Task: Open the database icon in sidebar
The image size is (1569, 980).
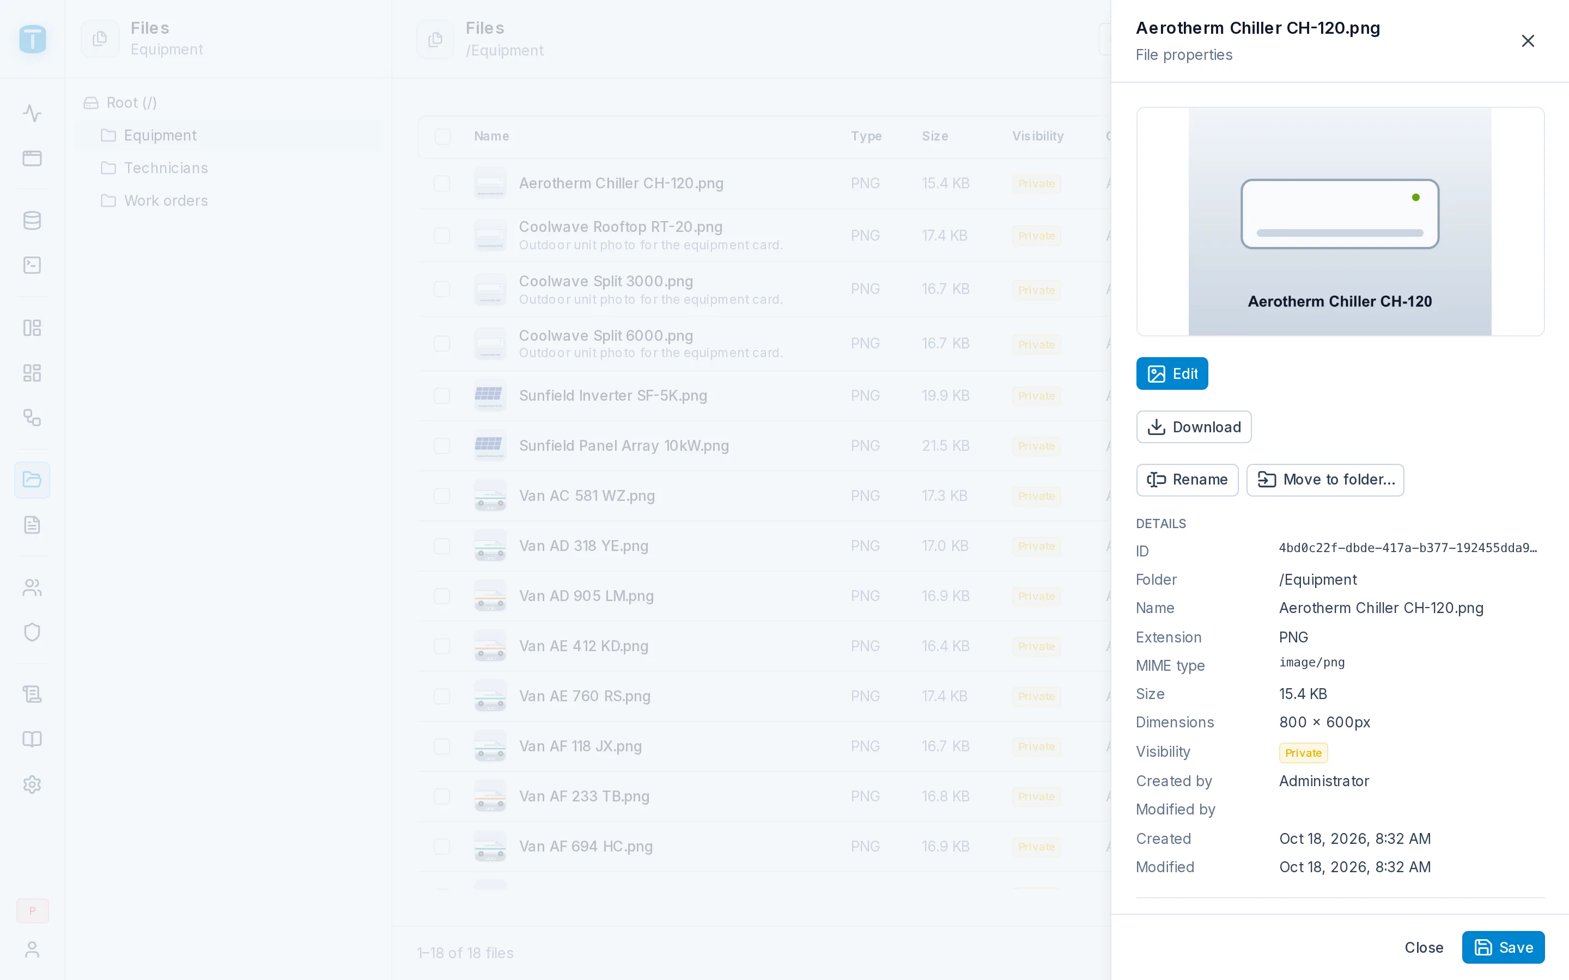Action: click(32, 220)
